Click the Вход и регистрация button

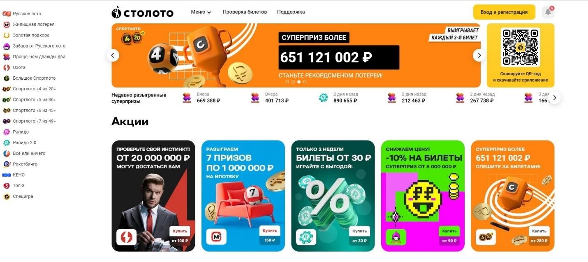(504, 12)
